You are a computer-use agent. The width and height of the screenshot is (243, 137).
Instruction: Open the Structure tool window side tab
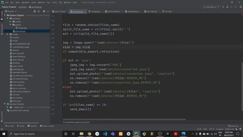pyautogui.click(x=2, y=29)
